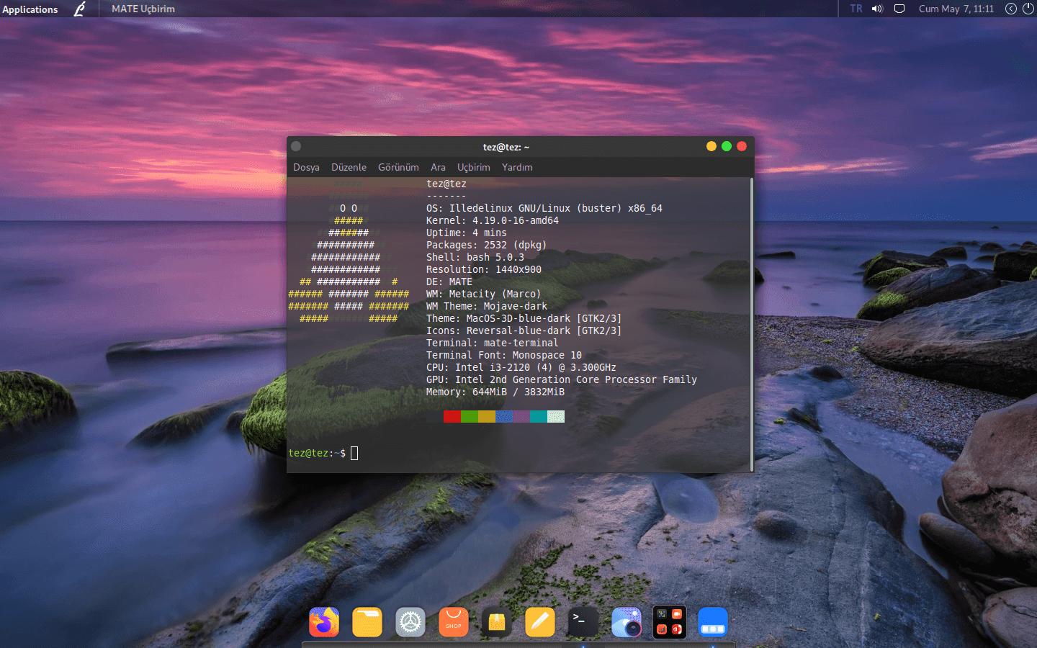Open the Dosya menu in the terminal

(306, 167)
